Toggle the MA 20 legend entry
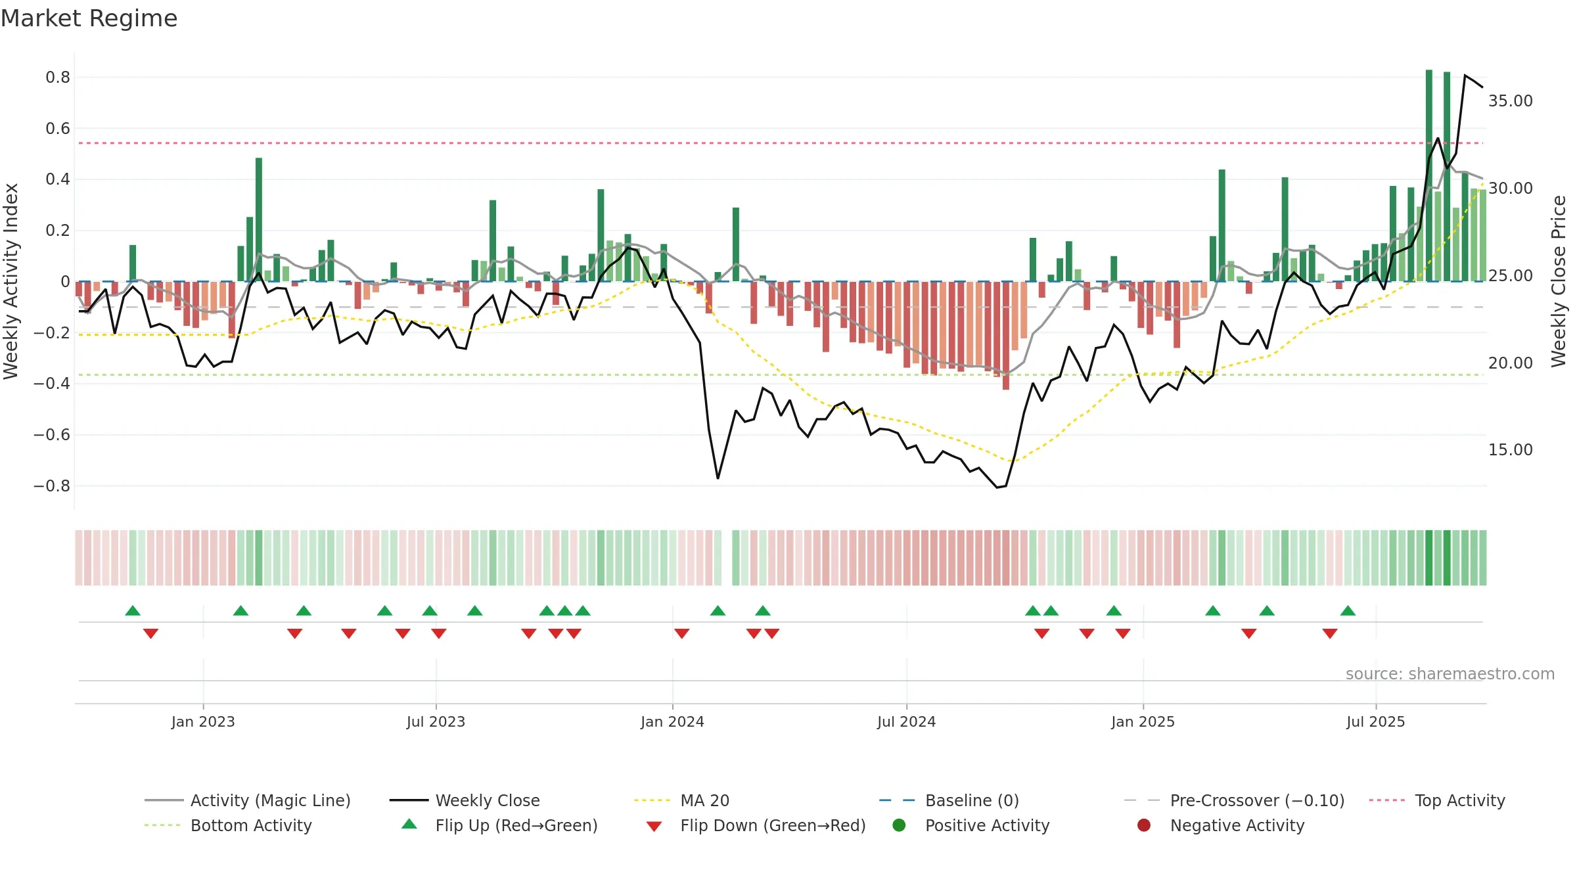 click(681, 800)
